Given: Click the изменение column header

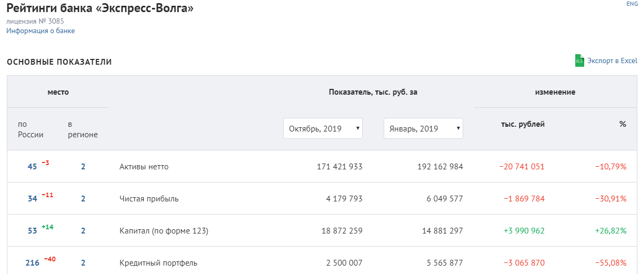Looking at the screenshot, I should tap(555, 92).
